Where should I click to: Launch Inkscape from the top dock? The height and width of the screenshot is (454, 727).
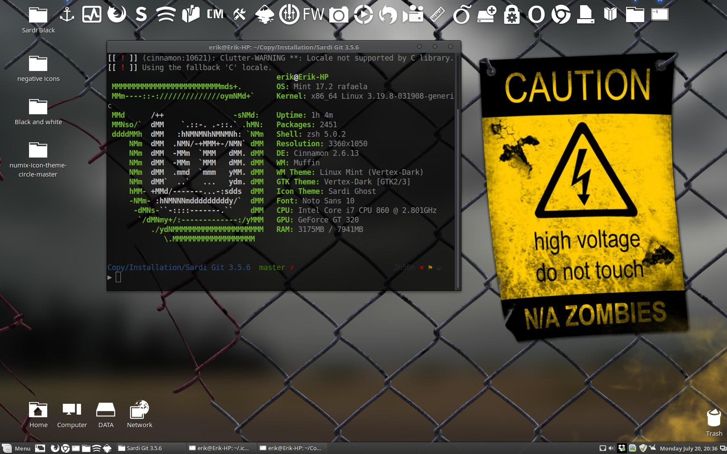264,15
